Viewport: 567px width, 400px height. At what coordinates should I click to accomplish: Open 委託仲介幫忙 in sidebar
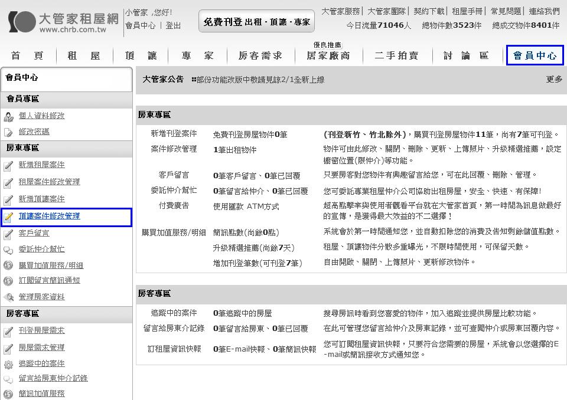[x=41, y=249]
